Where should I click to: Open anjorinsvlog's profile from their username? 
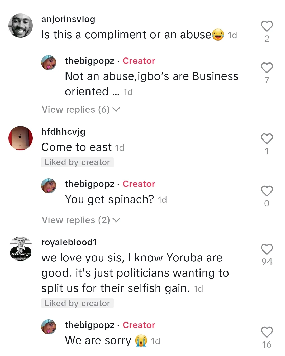[x=68, y=19]
